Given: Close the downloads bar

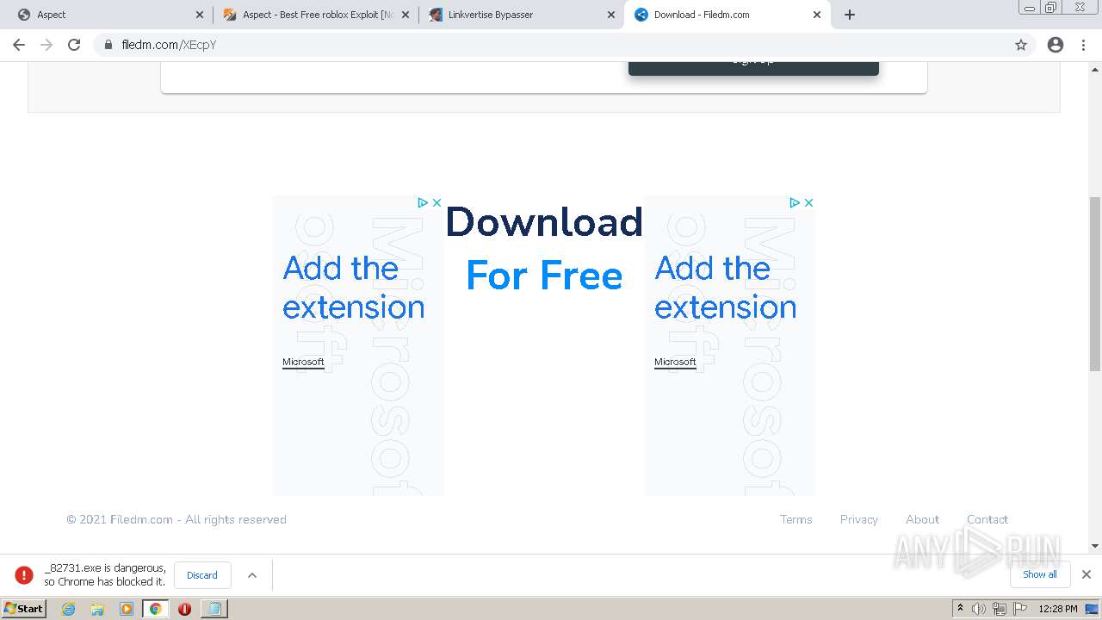Looking at the screenshot, I should tap(1086, 574).
